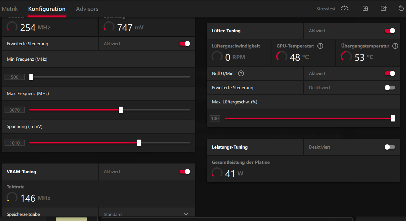The image size is (406, 221).
Task: Open the Speicherzeitgabe Standard dropdown
Action: (147, 214)
